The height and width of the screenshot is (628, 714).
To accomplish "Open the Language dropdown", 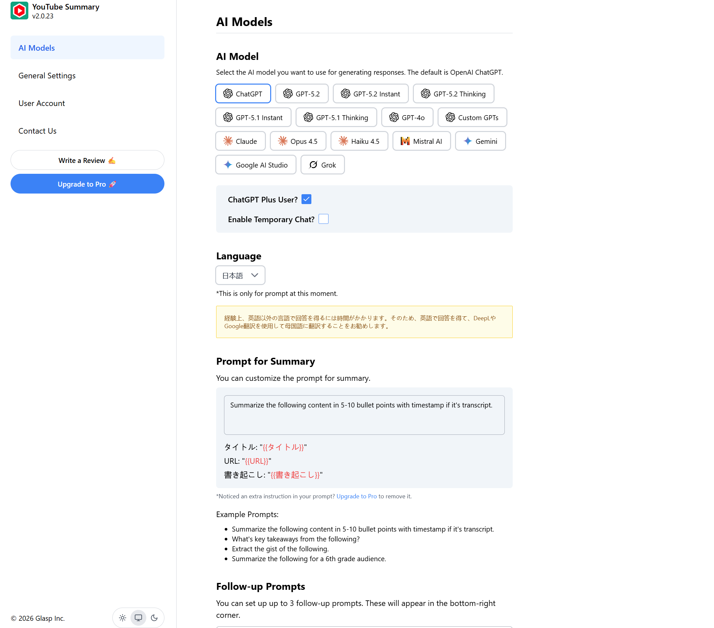I will point(240,275).
